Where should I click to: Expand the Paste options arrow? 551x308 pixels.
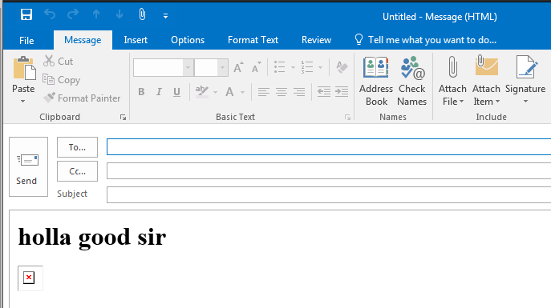(x=22, y=102)
